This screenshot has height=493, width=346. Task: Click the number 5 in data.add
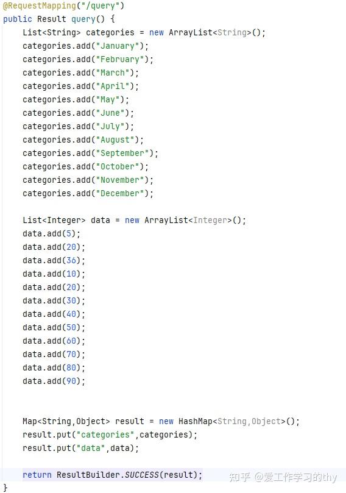69,233
